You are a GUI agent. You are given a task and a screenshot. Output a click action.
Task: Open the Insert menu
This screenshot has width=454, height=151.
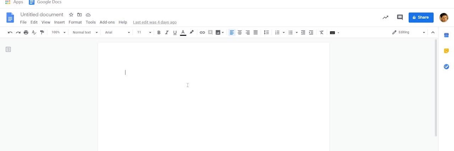tap(60, 22)
